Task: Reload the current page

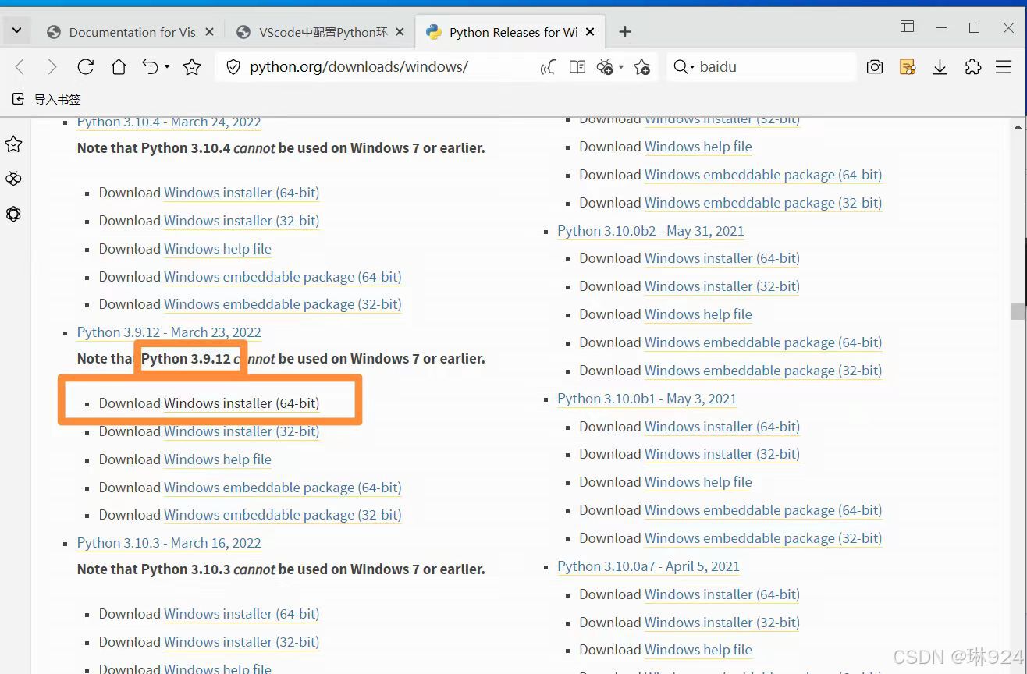Action: tap(86, 66)
